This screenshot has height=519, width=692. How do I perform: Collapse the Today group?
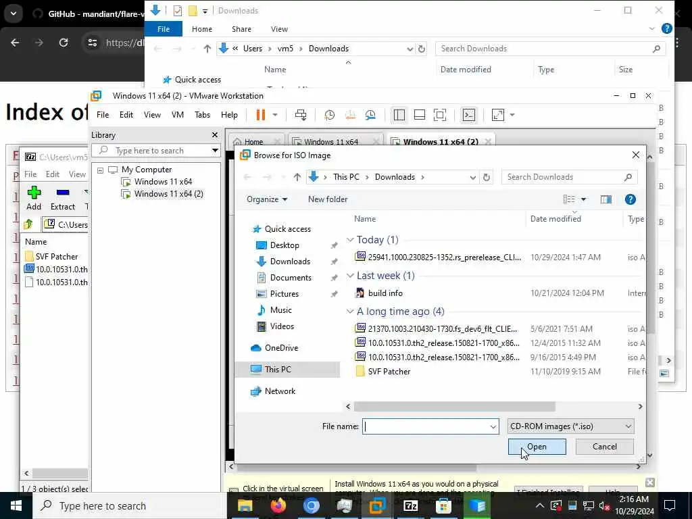tap(350, 240)
